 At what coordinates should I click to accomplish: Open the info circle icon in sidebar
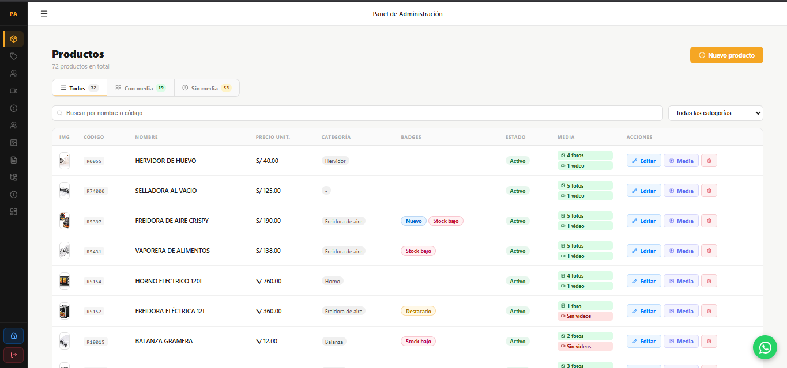tap(14, 195)
